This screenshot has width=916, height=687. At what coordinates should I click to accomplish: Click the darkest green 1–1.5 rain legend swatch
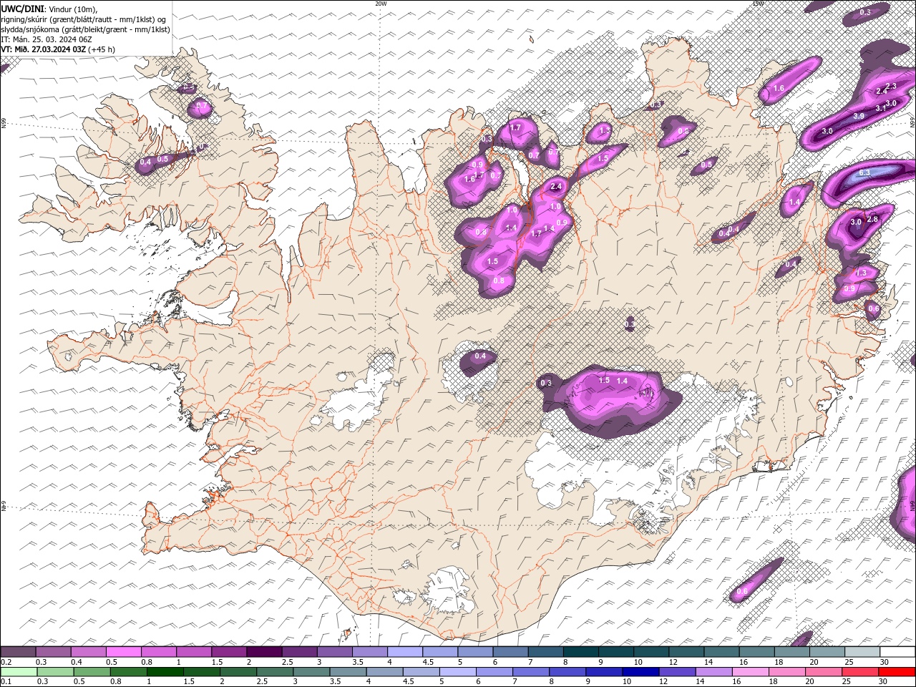(x=165, y=672)
